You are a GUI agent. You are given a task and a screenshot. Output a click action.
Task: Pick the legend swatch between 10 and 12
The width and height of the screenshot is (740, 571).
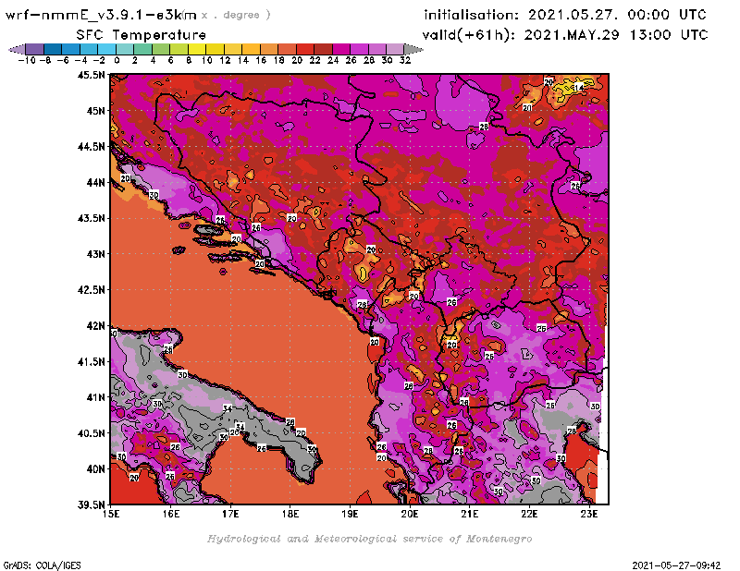coord(215,50)
